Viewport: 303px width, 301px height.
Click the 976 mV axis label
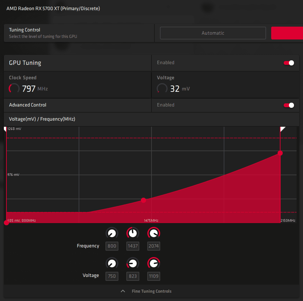pyautogui.click(x=13, y=175)
